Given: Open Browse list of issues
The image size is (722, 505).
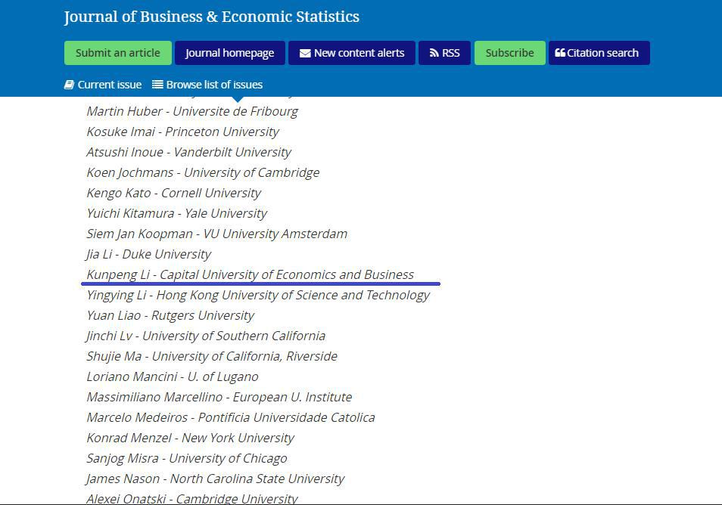Looking at the screenshot, I should point(214,85).
